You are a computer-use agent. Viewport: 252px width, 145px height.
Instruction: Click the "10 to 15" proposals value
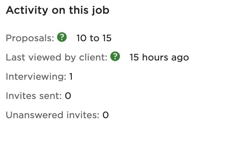tap(94, 38)
